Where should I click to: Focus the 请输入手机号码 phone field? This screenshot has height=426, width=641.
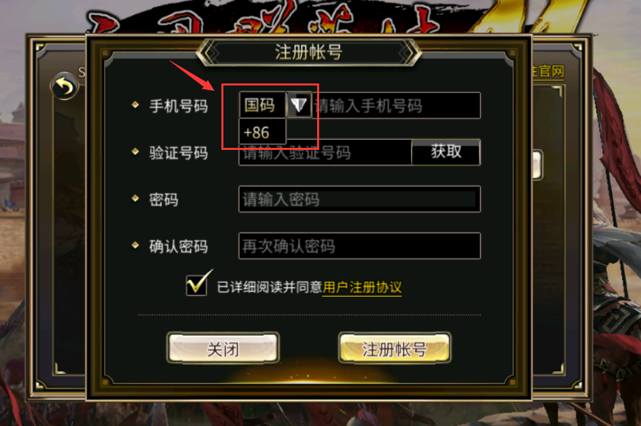click(x=396, y=105)
